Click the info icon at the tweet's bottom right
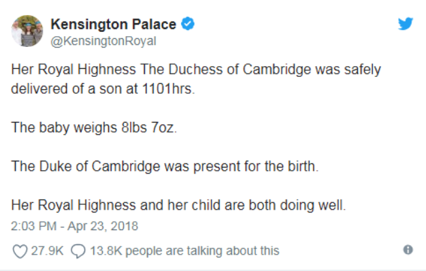Viewport: 426px width, 271px height. (408, 249)
